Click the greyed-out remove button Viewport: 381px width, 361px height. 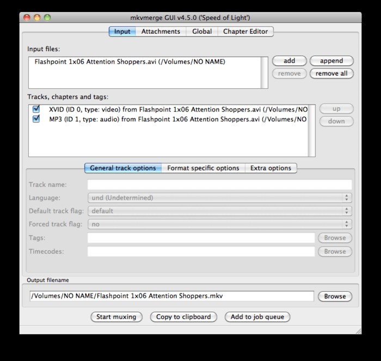coord(290,74)
